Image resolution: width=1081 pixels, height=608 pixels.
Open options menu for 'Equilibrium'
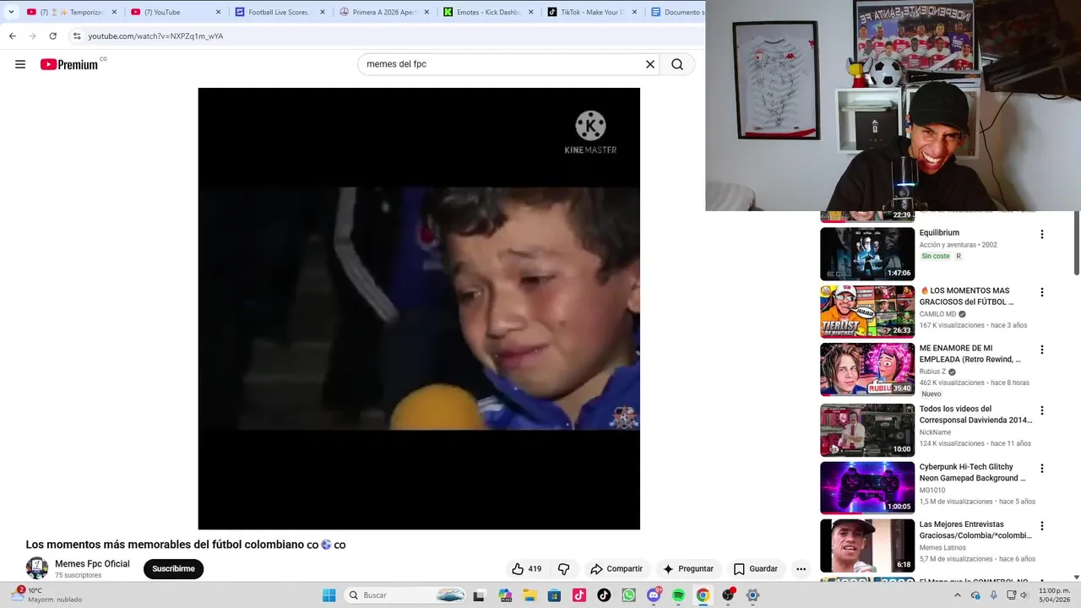(1041, 234)
